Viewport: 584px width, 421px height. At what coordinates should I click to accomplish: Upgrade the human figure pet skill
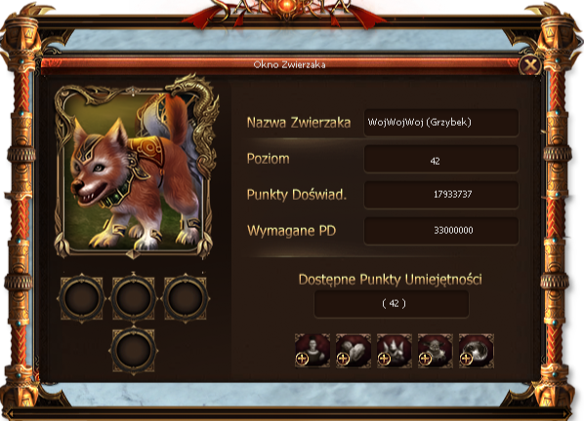click(x=313, y=351)
